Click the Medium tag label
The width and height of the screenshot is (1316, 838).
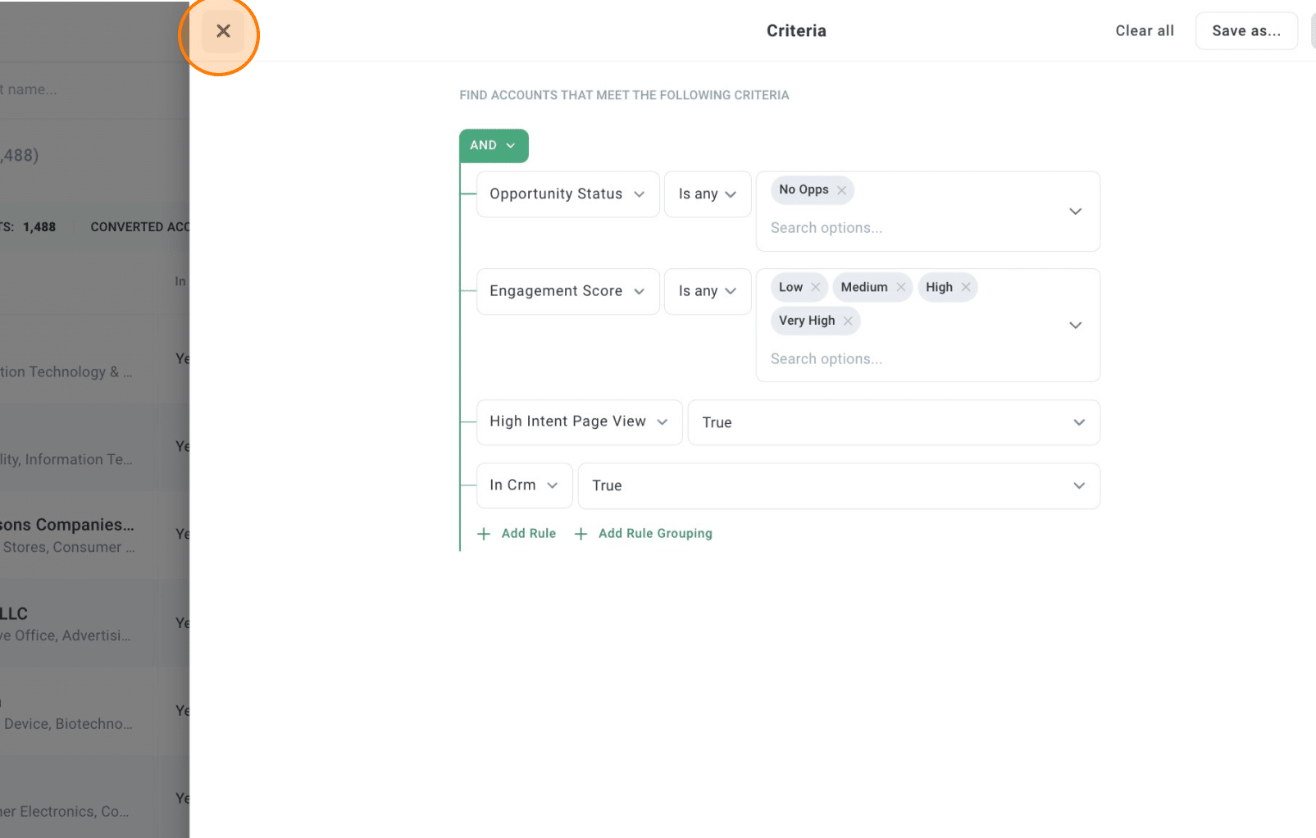864,287
